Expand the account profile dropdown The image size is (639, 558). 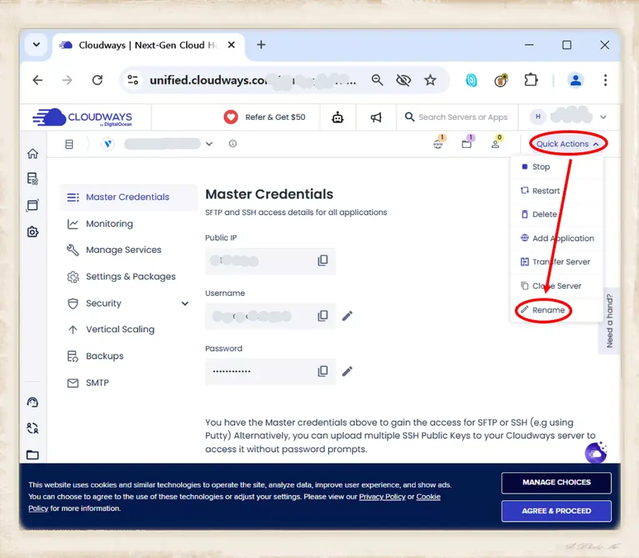(603, 117)
